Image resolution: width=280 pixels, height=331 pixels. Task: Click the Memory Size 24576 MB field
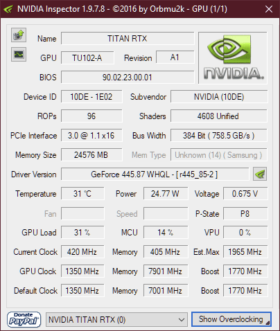(91, 154)
